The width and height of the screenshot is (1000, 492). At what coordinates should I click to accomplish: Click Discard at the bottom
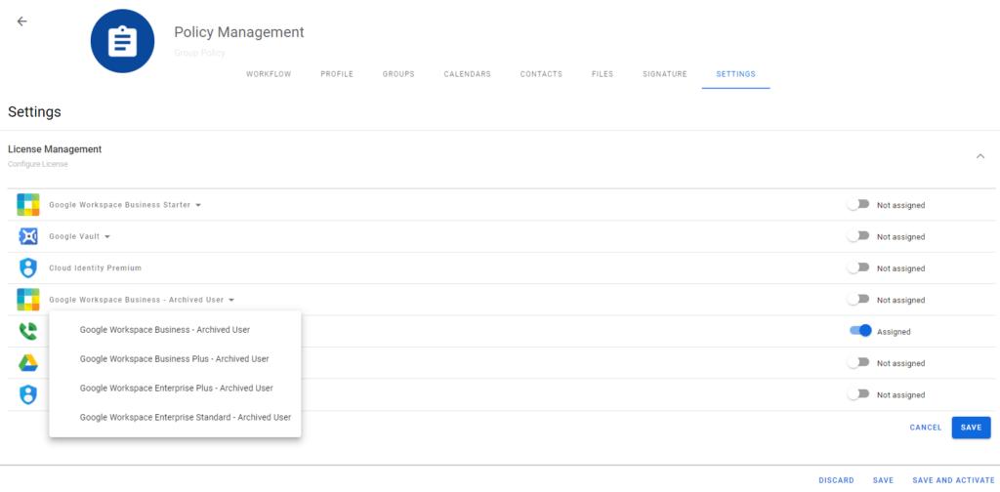tap(836, 480)
